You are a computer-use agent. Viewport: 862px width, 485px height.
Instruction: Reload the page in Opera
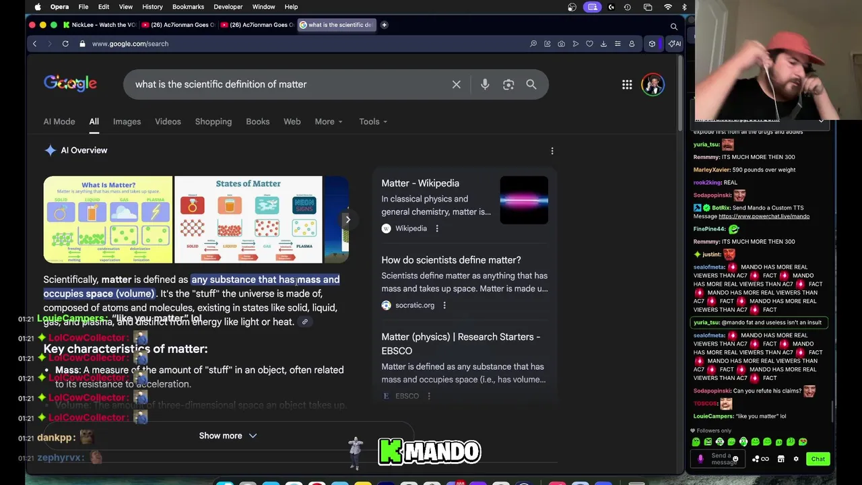tap(65, 44)
